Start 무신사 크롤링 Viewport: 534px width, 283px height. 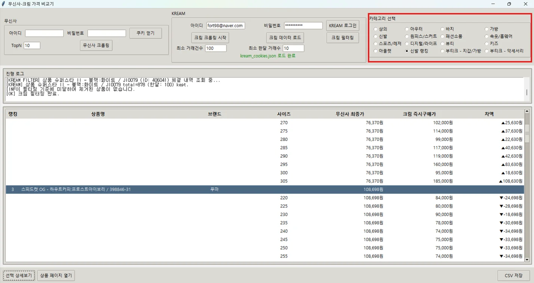coord(96,45)
